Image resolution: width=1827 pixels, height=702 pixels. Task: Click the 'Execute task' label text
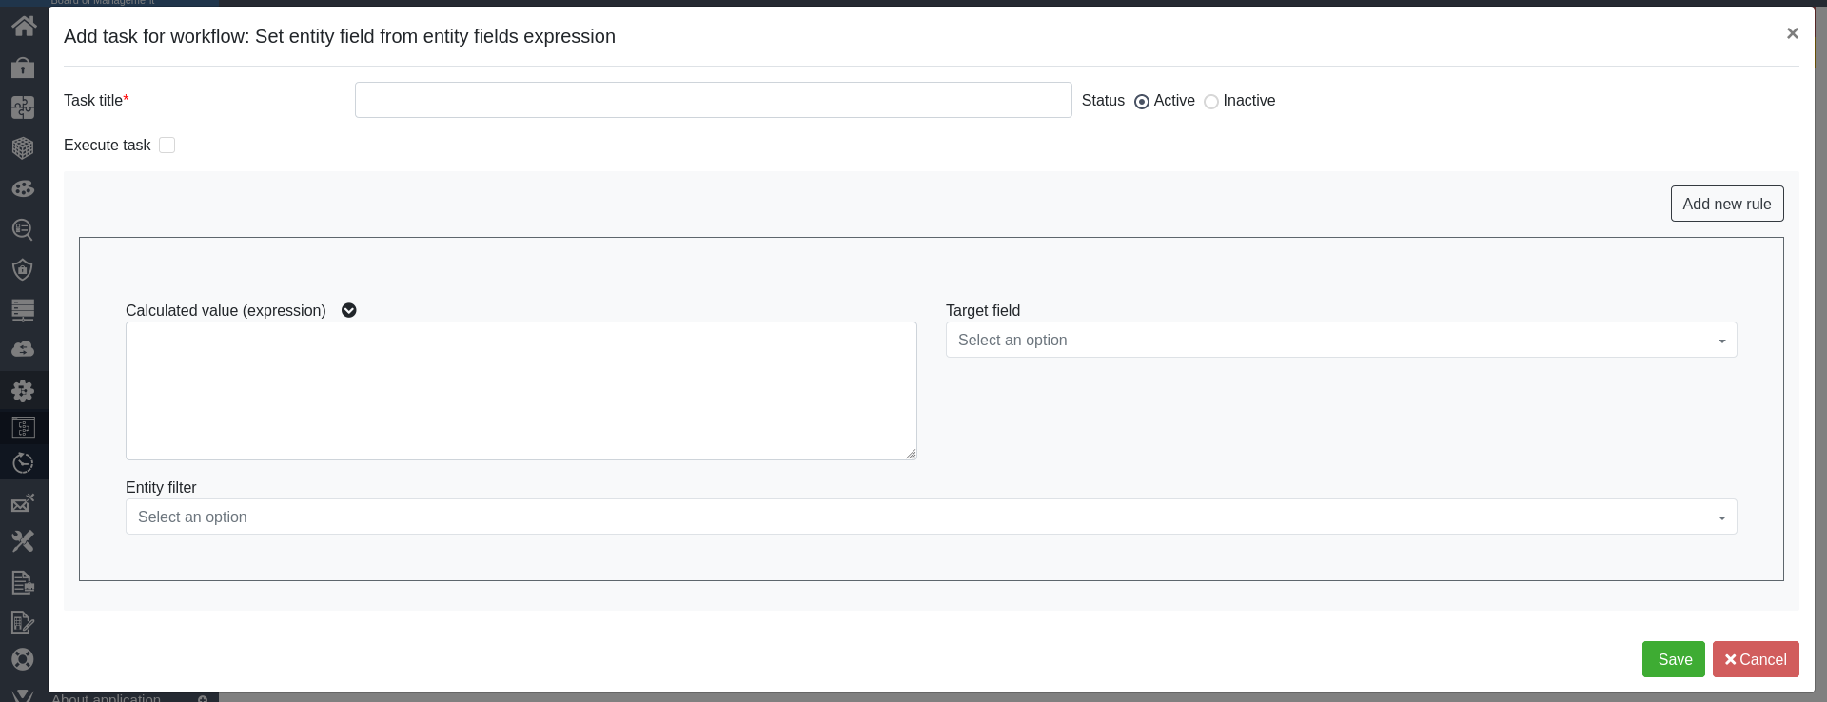[x=107, y=145]
